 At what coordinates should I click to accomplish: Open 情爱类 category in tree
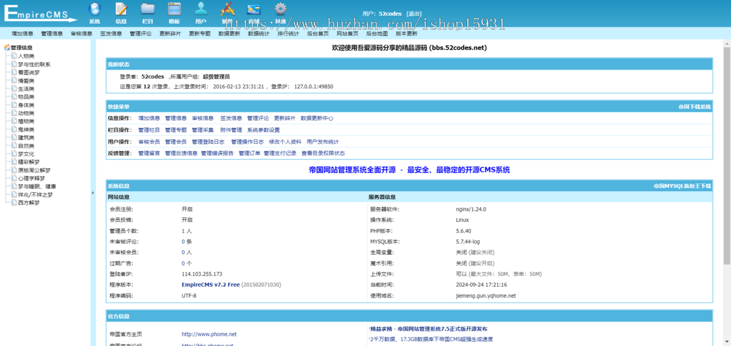26,80
